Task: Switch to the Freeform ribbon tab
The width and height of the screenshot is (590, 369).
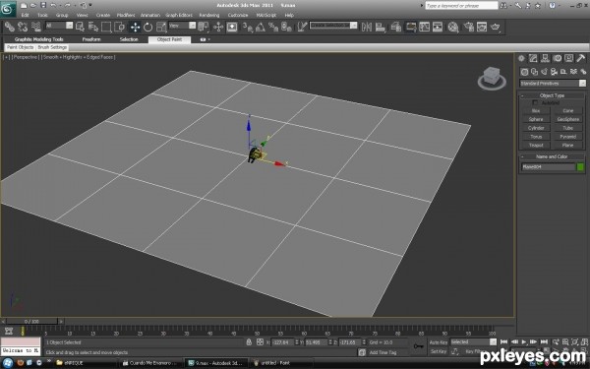Action: (91, 39)
